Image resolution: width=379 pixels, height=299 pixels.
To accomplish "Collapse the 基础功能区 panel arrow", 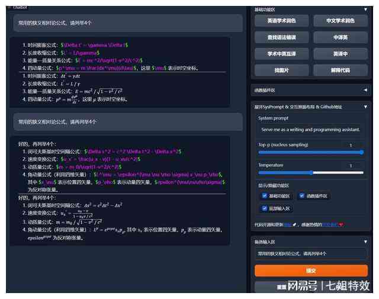I will [365, 9].
